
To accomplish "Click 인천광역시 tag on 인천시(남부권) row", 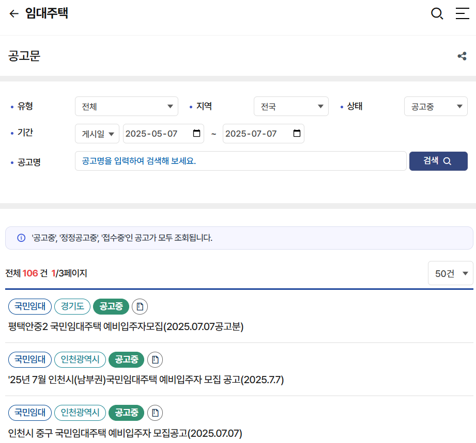I will pyautogui.click(x=80, y=359).
